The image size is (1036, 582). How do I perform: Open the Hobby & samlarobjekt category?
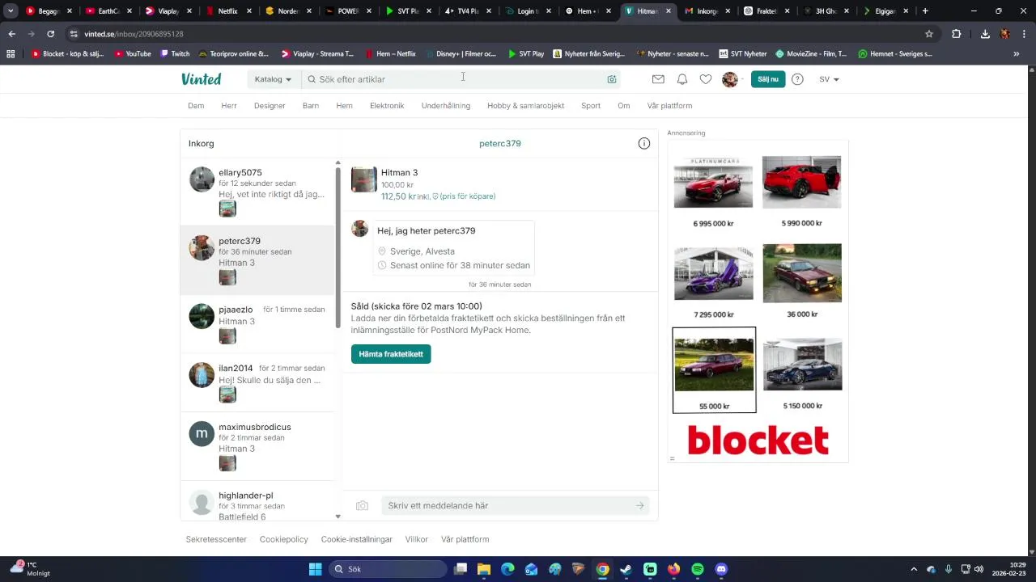tap(526, 106)
